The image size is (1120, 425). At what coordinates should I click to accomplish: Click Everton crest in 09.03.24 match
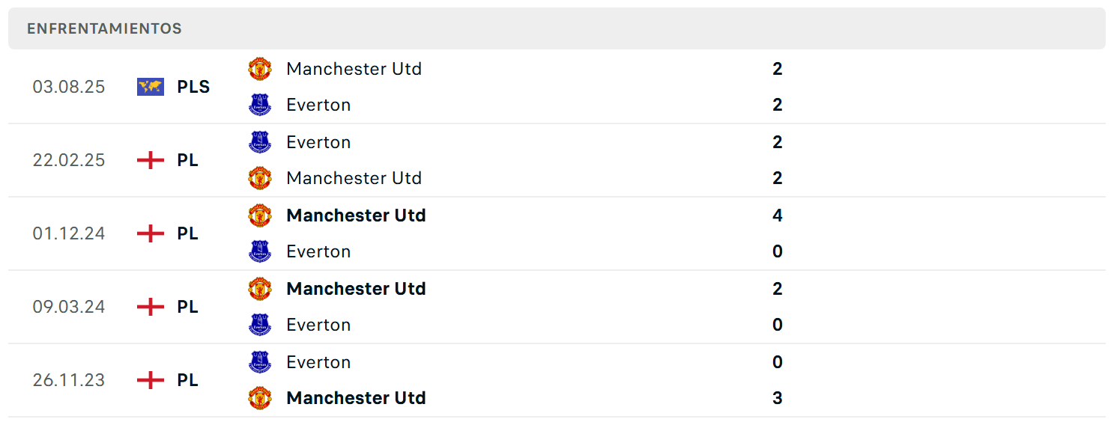tap(260, 325)
